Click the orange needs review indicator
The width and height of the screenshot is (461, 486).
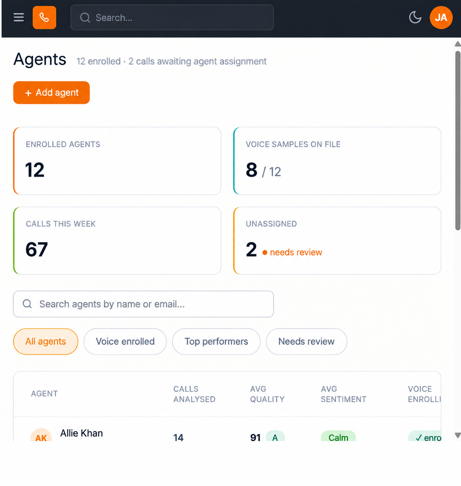coord(292,252)
